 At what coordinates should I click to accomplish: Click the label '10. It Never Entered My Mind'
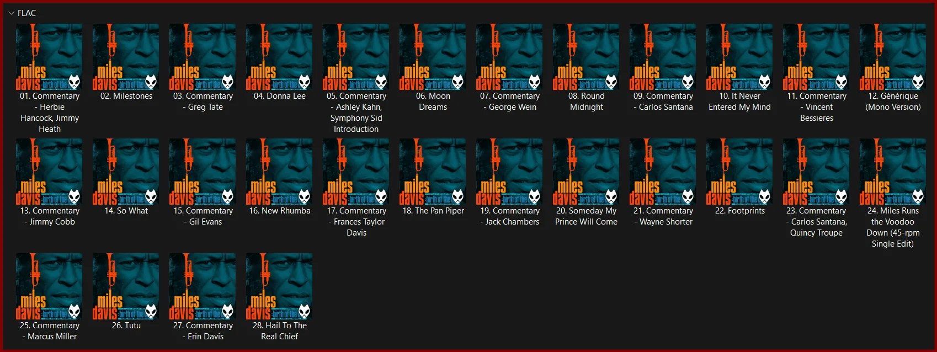739,102
